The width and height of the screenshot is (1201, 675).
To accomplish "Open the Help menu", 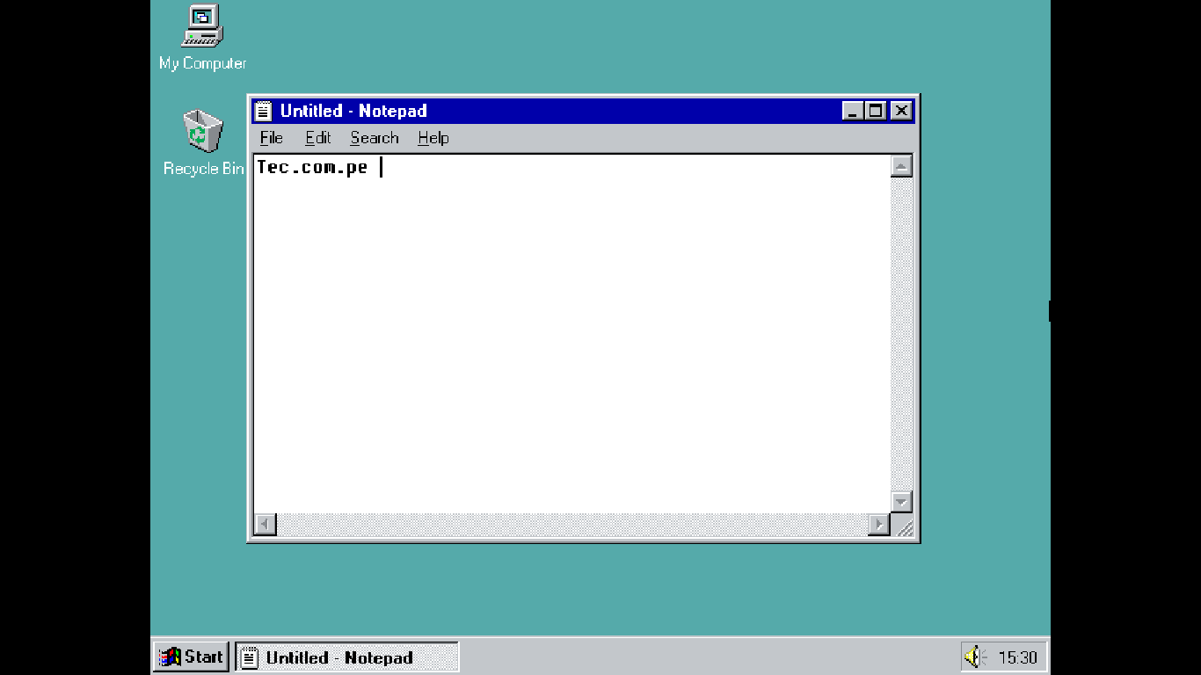I will tap(433, 138).
